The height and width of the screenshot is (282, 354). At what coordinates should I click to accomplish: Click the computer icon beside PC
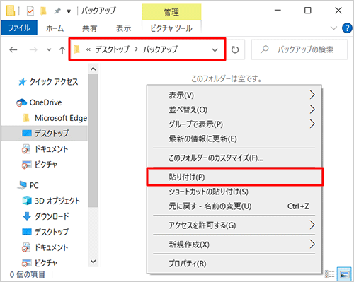point(22,185)
